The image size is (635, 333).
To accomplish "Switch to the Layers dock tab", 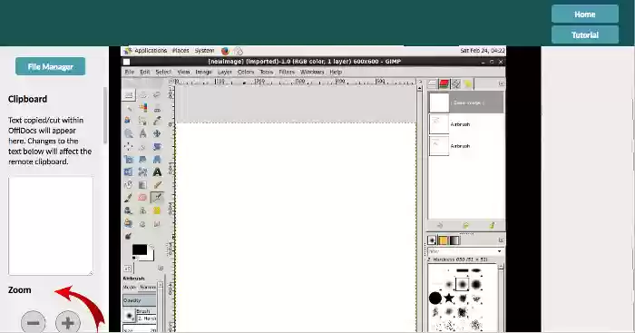I will (x=432, y=83).
